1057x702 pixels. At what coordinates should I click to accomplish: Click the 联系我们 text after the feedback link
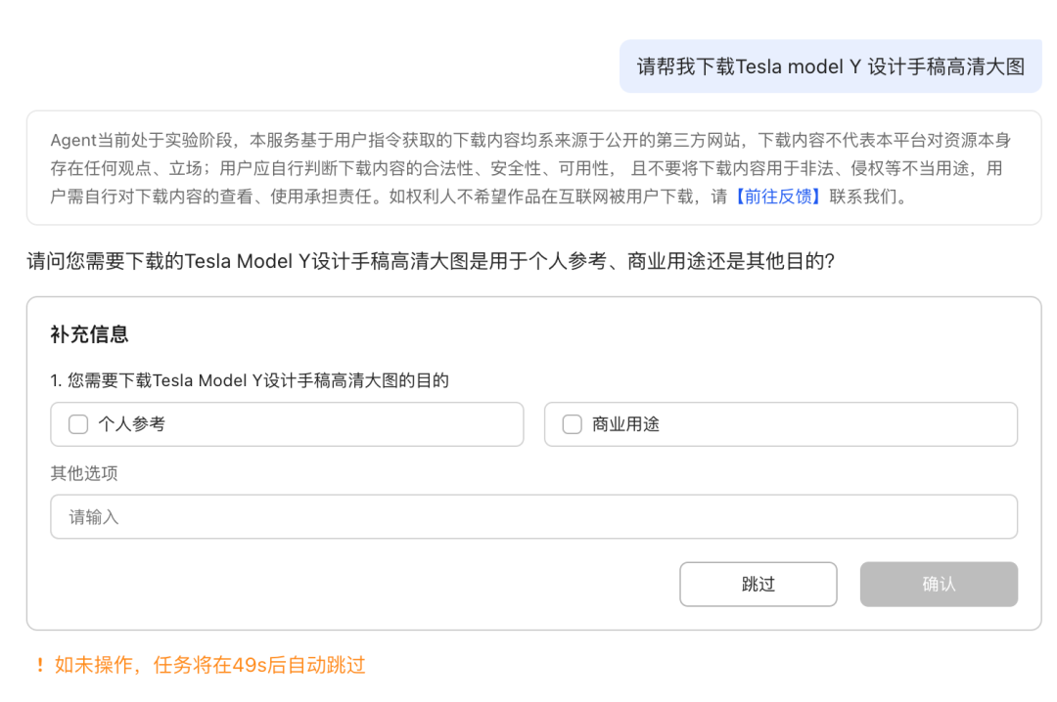[867, 197]
